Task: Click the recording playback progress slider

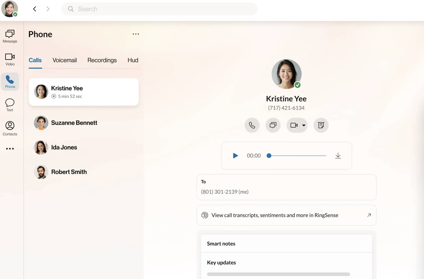Action: click(297, 156)
